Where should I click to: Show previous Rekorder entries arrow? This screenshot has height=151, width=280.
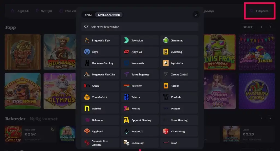click(261, 119)
